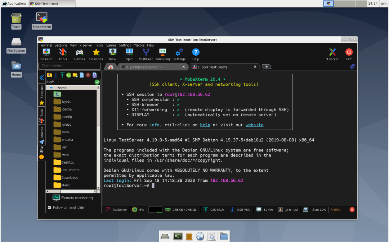Open the MultiExec tool

[x=146, y=54]
